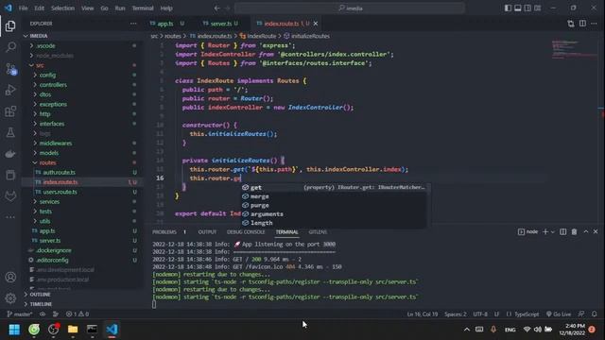This screenshot has height=340, width=605.
Task: Select 'merge' autocomplete suggestion
Action: 334,196
